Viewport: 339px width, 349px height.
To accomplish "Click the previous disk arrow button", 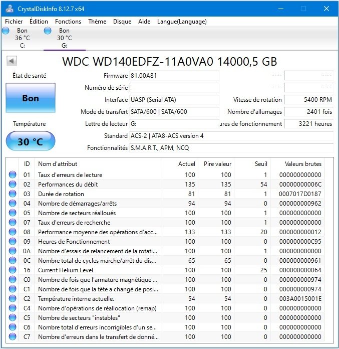I will [x=12, y=61].
